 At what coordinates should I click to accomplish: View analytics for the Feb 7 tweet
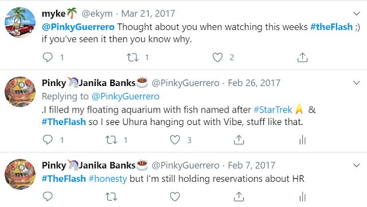303,197
